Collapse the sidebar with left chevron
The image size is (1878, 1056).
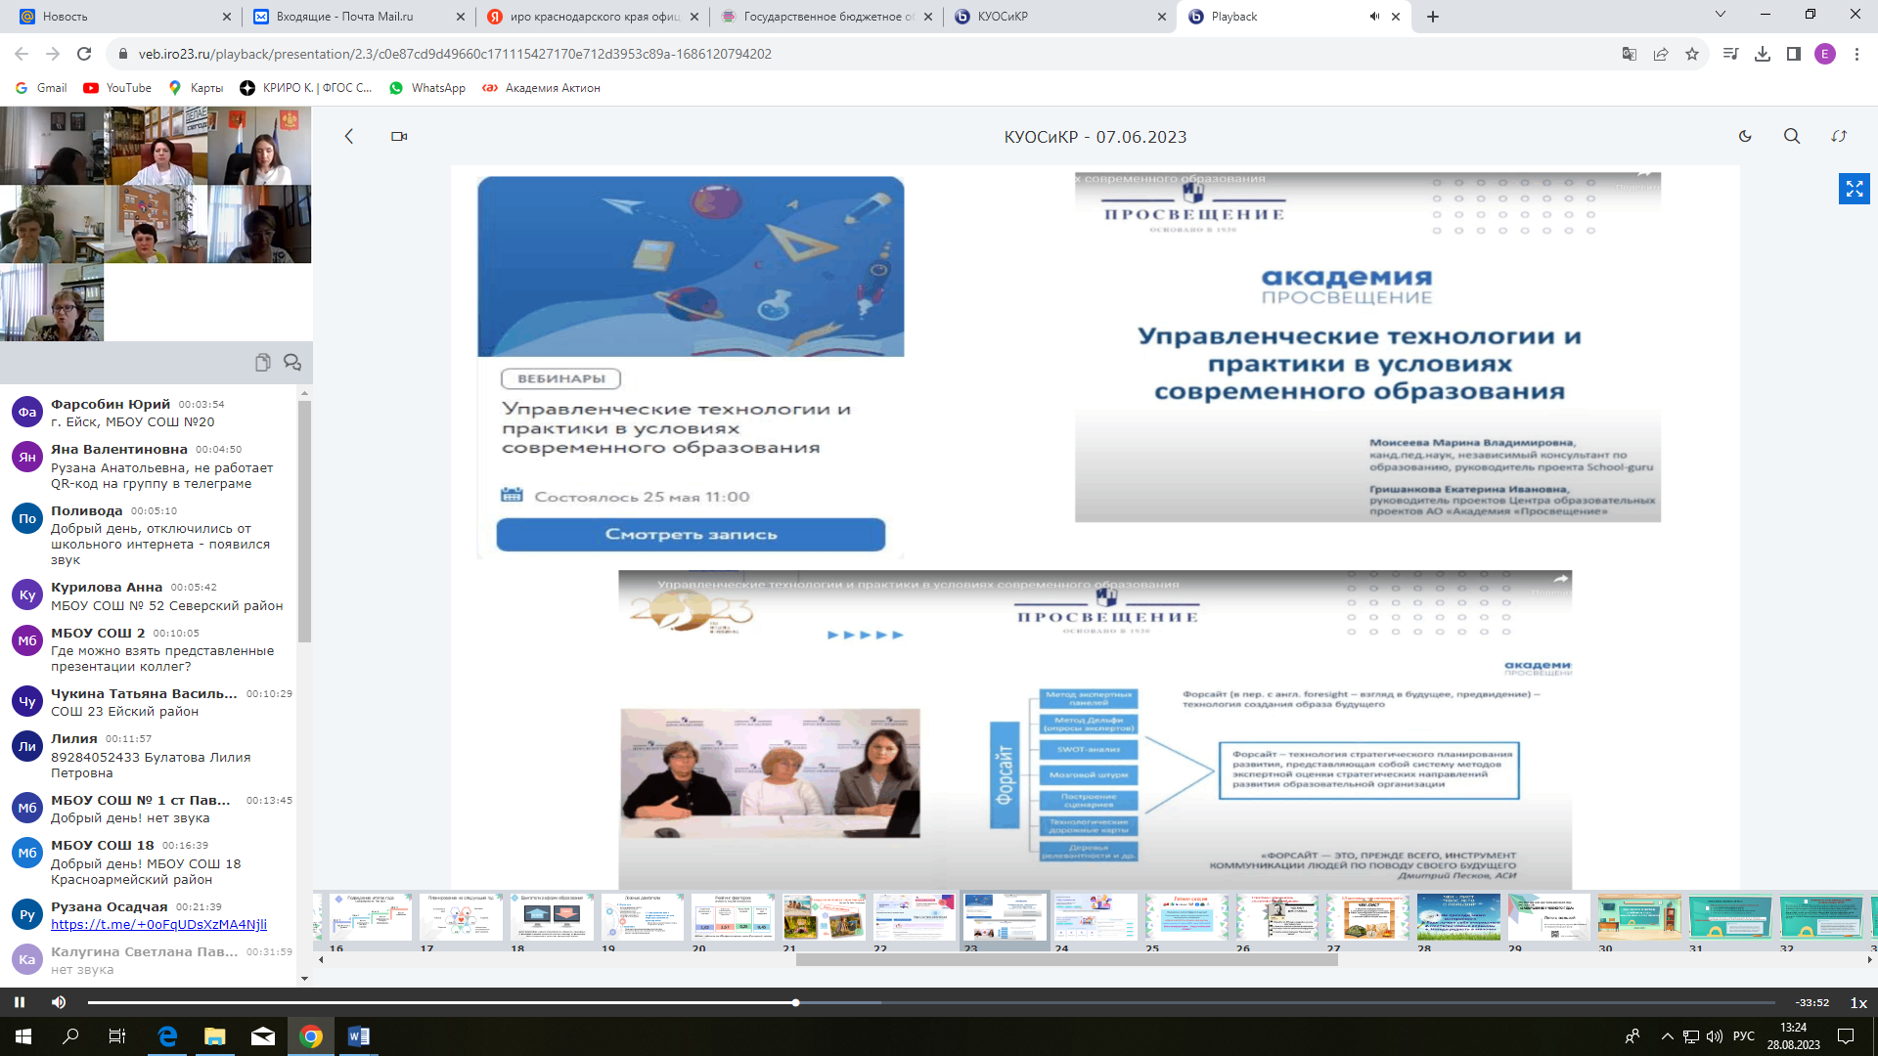(x=349, y=137)
